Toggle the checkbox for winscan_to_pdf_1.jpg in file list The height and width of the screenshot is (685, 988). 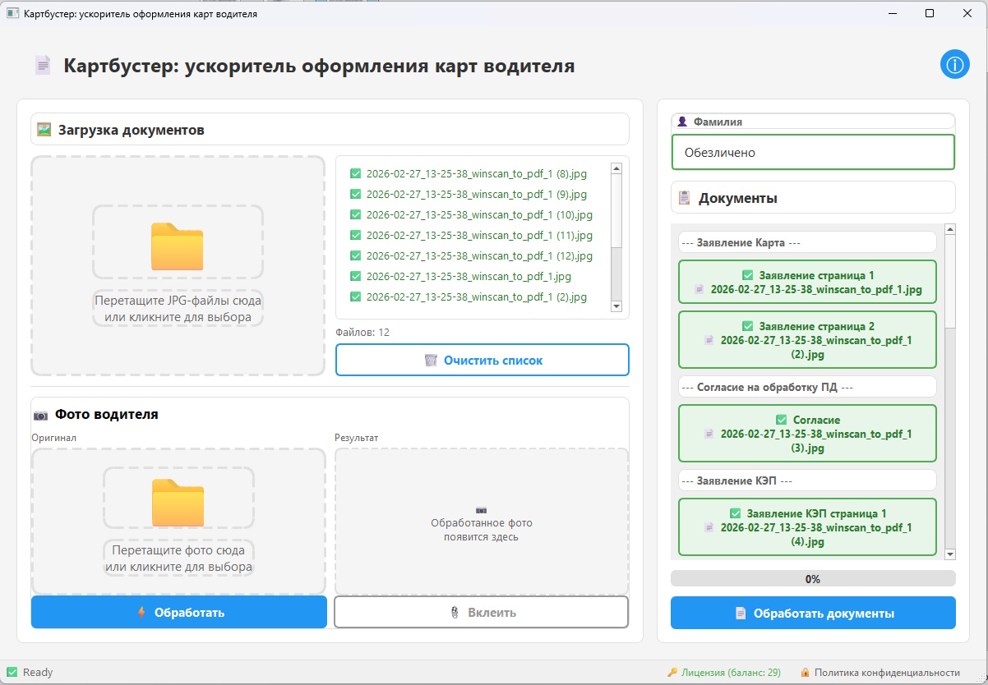[x=355, y=276]
